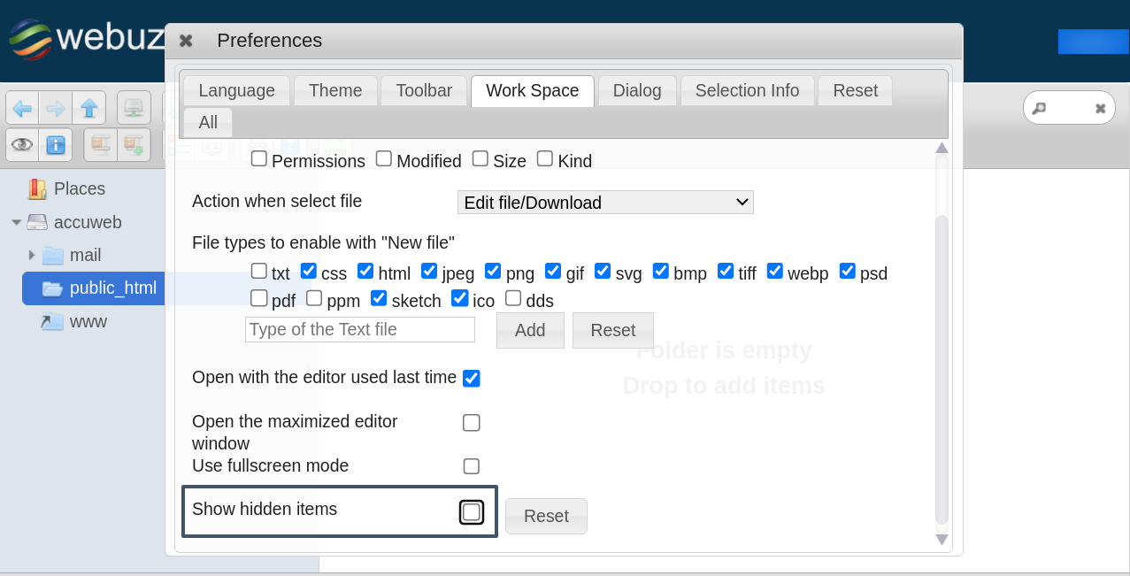
Task: Click the Preferences vertical scrollbar thumb
Action: 942,367
